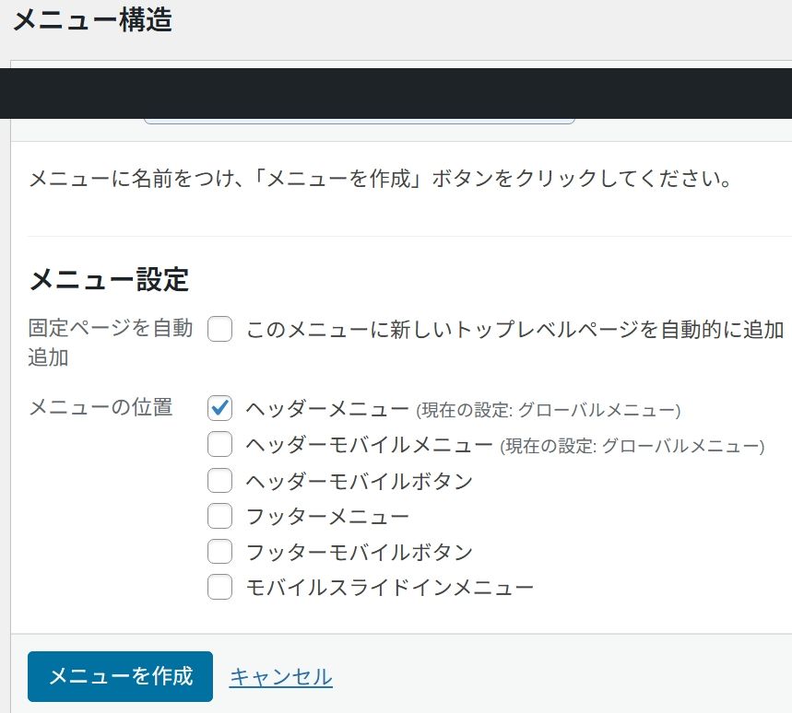Enable the 固定ページを自動追加 checkbox
Viewport: 792px width, 713px height.
click(219, 328)
